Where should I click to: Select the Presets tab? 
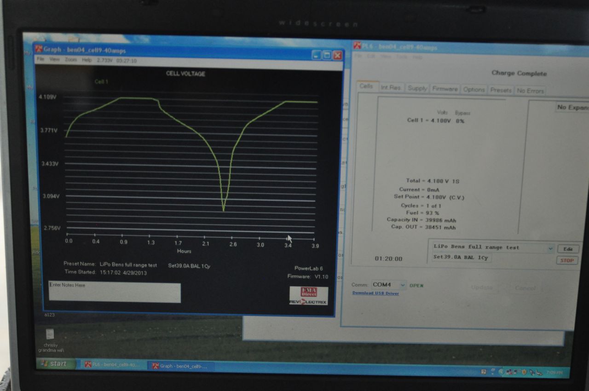(501, 90)
